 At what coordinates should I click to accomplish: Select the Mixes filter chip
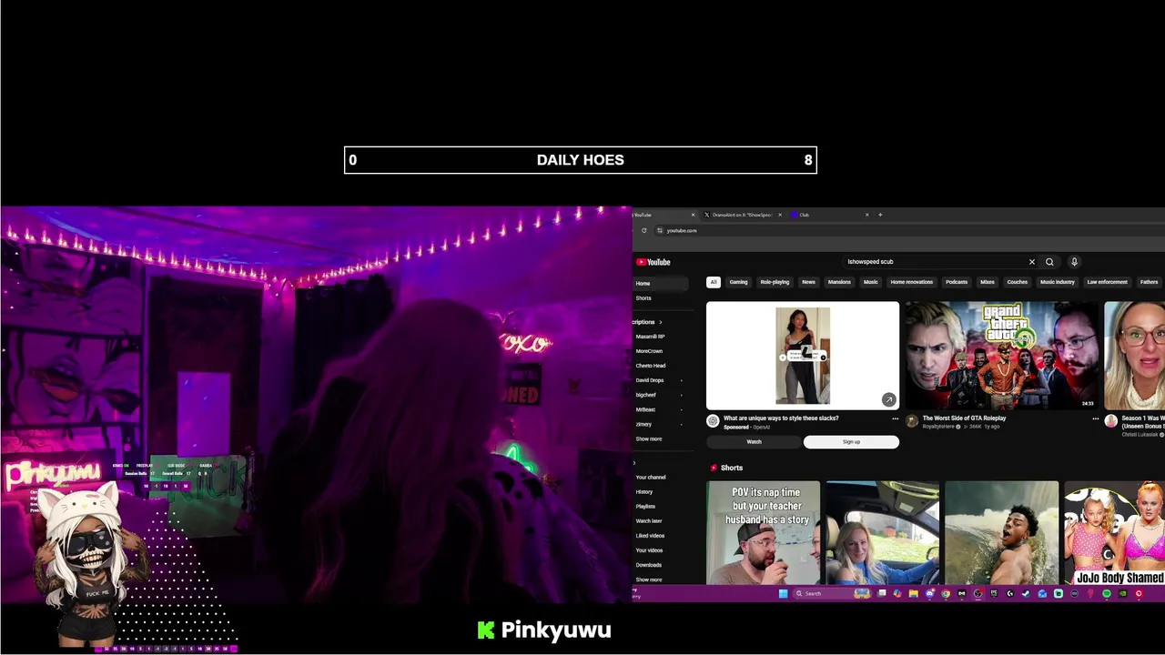pos(988,282)
